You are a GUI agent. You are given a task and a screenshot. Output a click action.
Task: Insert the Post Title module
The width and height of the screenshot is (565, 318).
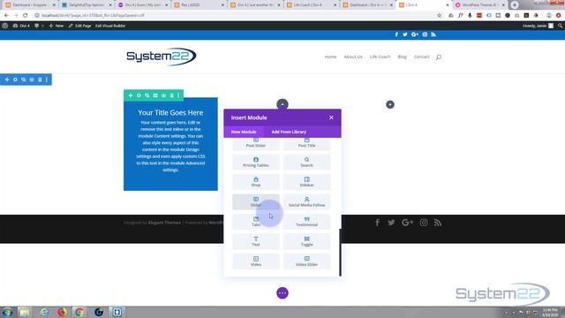(x=306, y=144)
